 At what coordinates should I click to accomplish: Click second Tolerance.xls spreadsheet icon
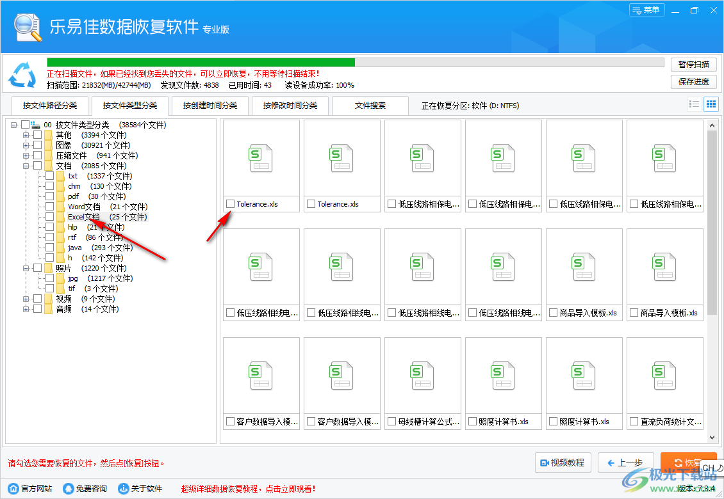[x=341, y=158]
